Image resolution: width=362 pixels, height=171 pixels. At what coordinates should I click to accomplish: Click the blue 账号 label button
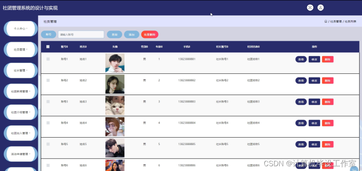tap(48, 34)
